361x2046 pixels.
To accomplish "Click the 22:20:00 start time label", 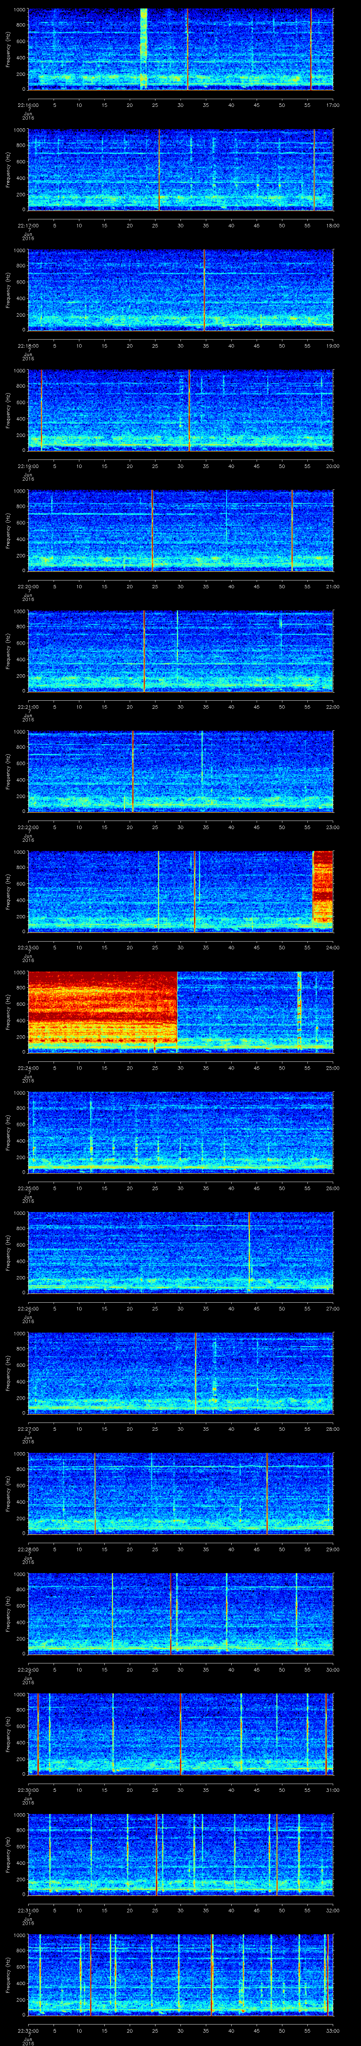I will click(x=28, y=586).
